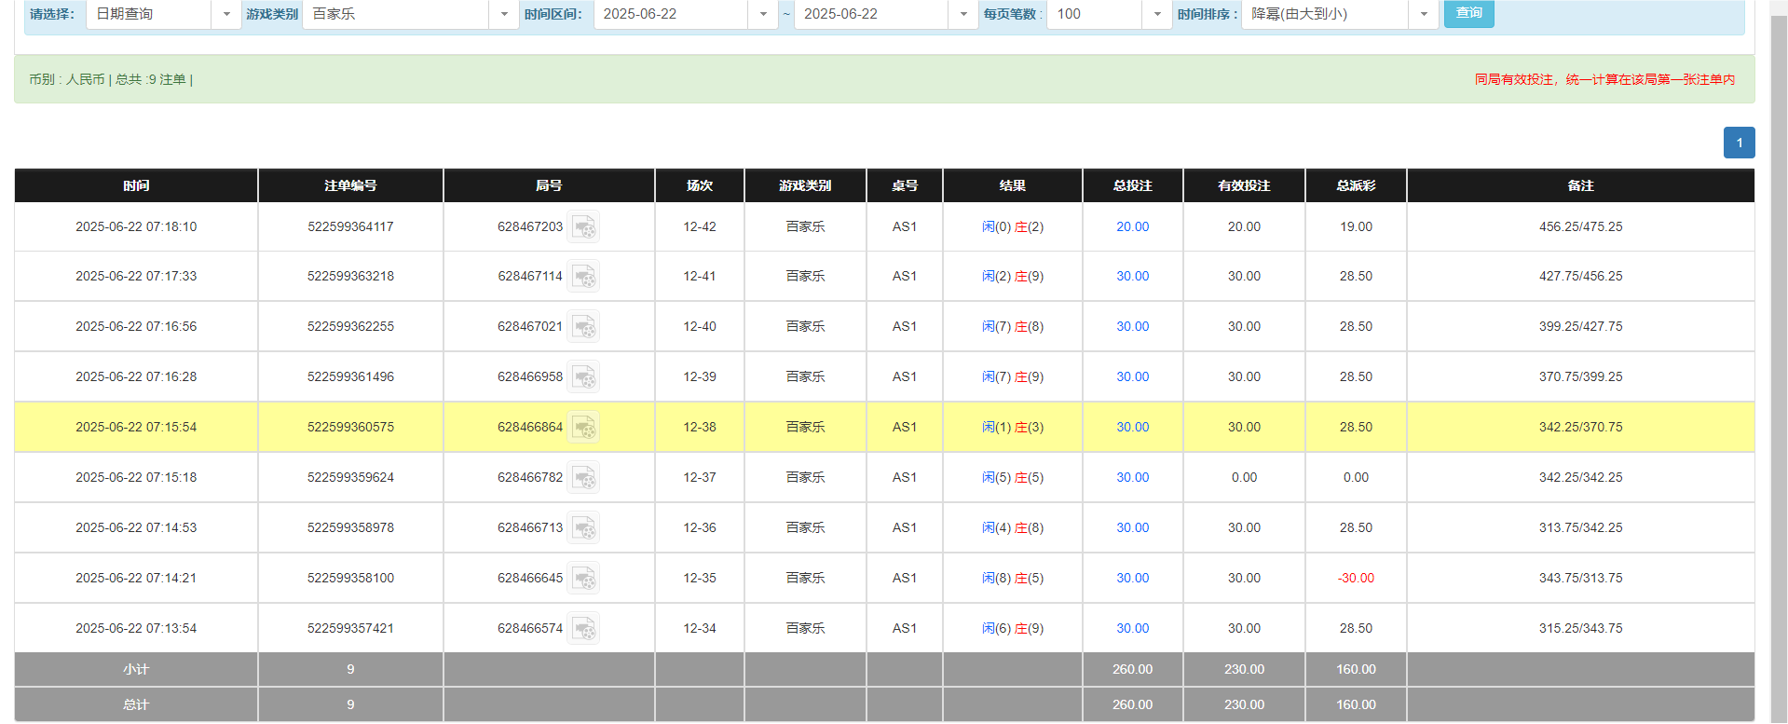This screenshot has width=1788, height=724.
Task: Click total bet 20.00 link in first row
Action: point(1132,226)
